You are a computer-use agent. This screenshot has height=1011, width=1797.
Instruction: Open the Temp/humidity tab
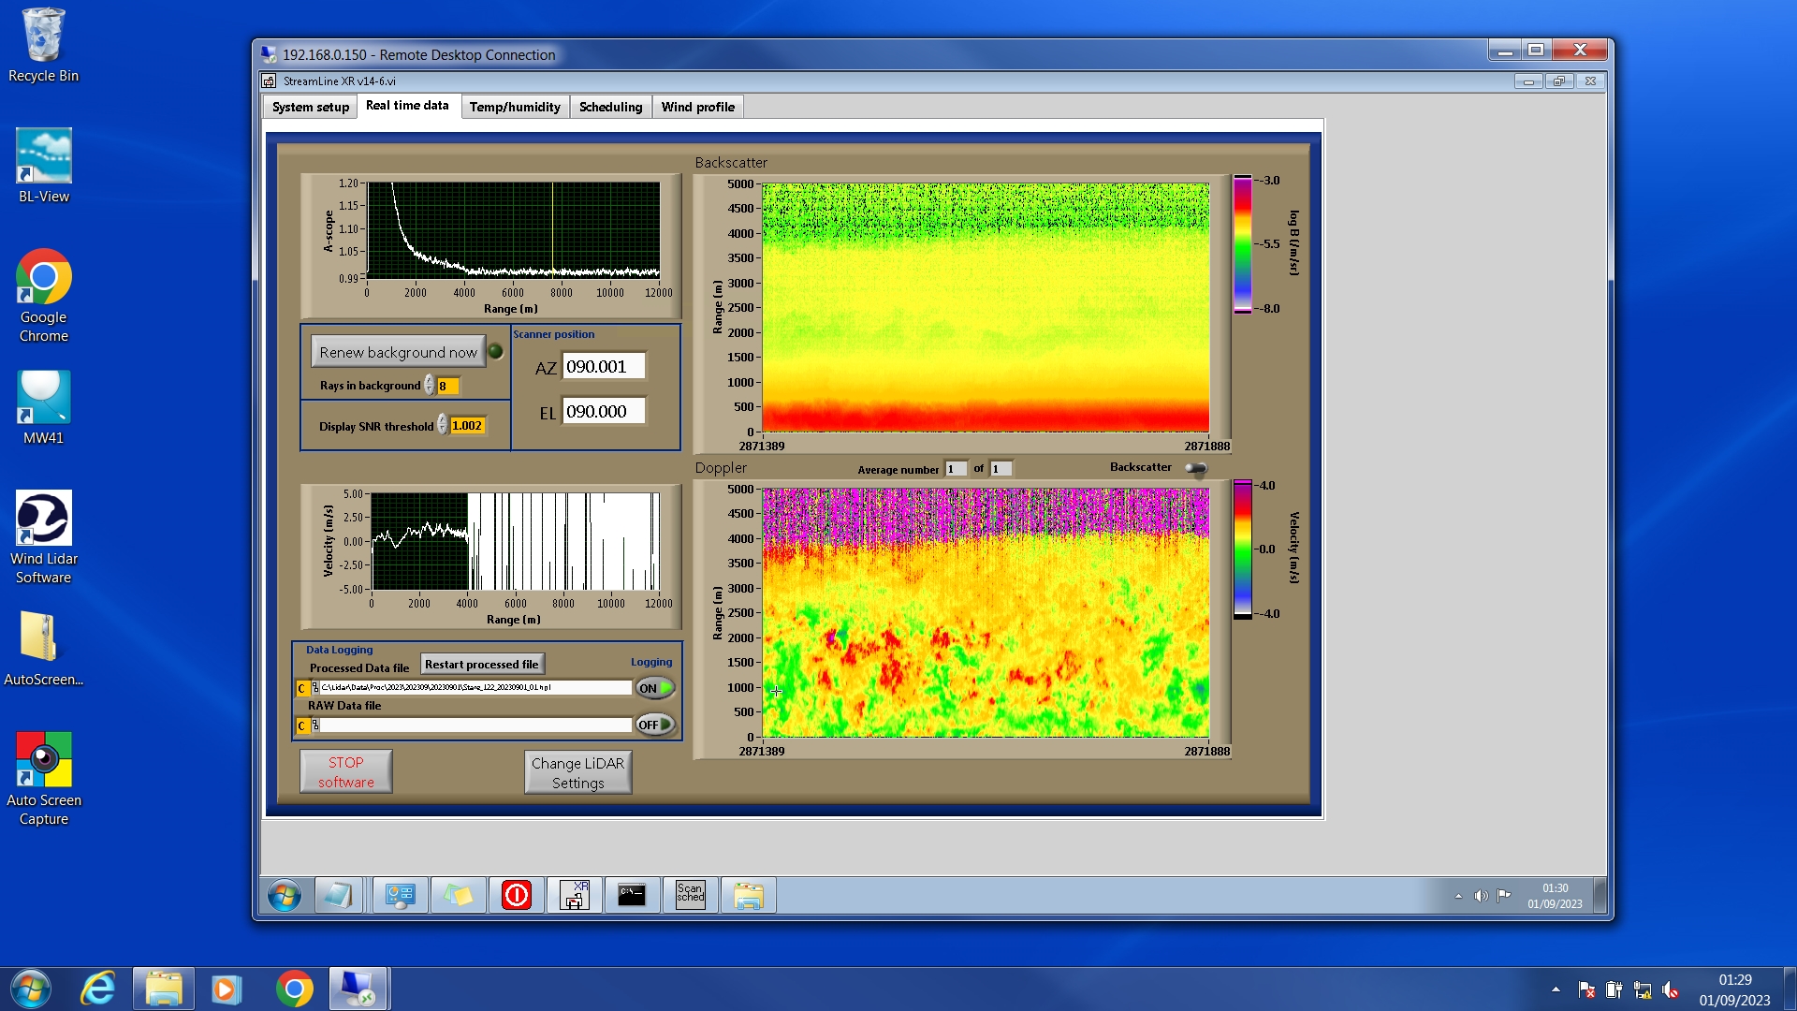pyautogui.click(x=515, y=107)
